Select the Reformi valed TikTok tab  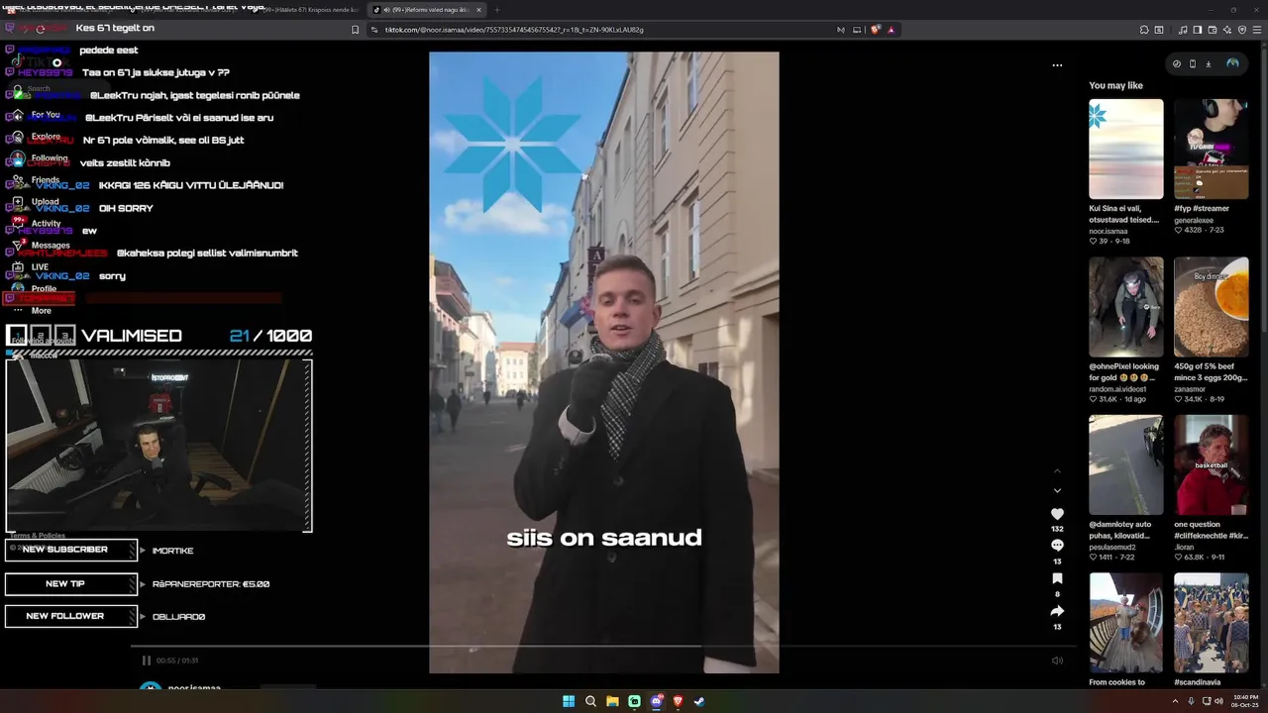(426, 10)
